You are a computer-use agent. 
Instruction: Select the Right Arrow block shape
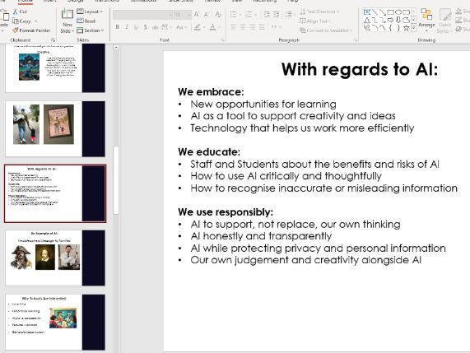(390, 20)
